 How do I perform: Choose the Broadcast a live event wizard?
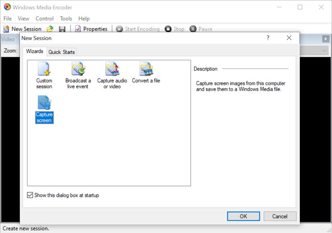pyautogui.click(x=78, y=75)
